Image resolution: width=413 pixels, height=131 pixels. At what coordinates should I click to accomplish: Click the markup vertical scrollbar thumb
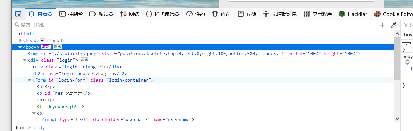[x=397, y=58]
